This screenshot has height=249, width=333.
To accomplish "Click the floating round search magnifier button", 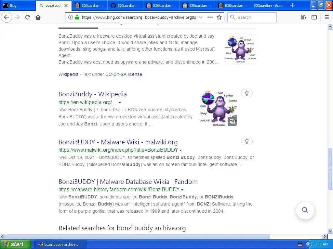I will pos(305,210).
